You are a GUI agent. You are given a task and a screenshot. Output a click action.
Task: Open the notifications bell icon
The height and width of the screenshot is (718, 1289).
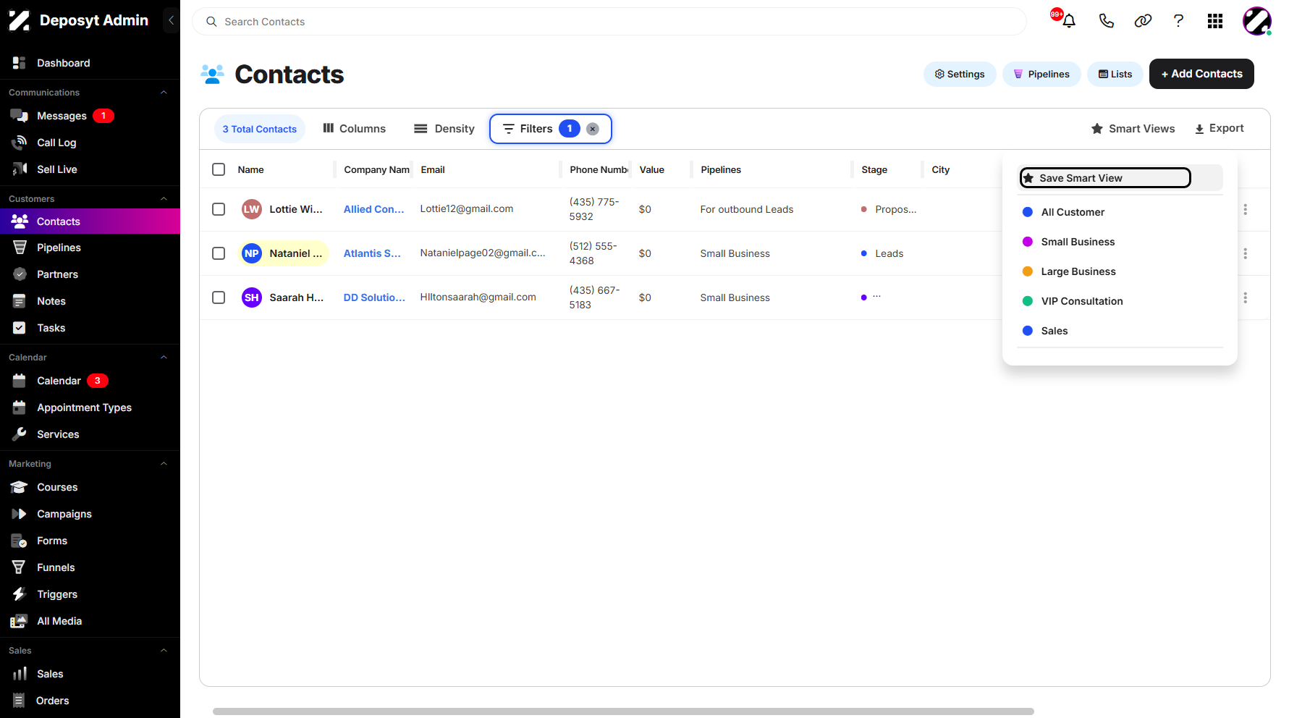coord(1068,21)
